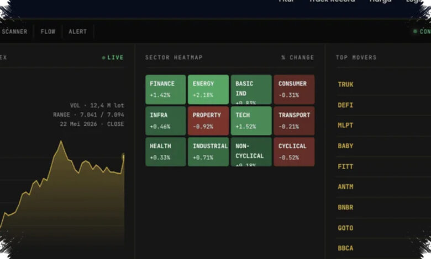The width and height of the screenshot is (431, 259).
Task: Select the FINANCE +1.42% heatmap tile
Action: click(x=165, y=89)
